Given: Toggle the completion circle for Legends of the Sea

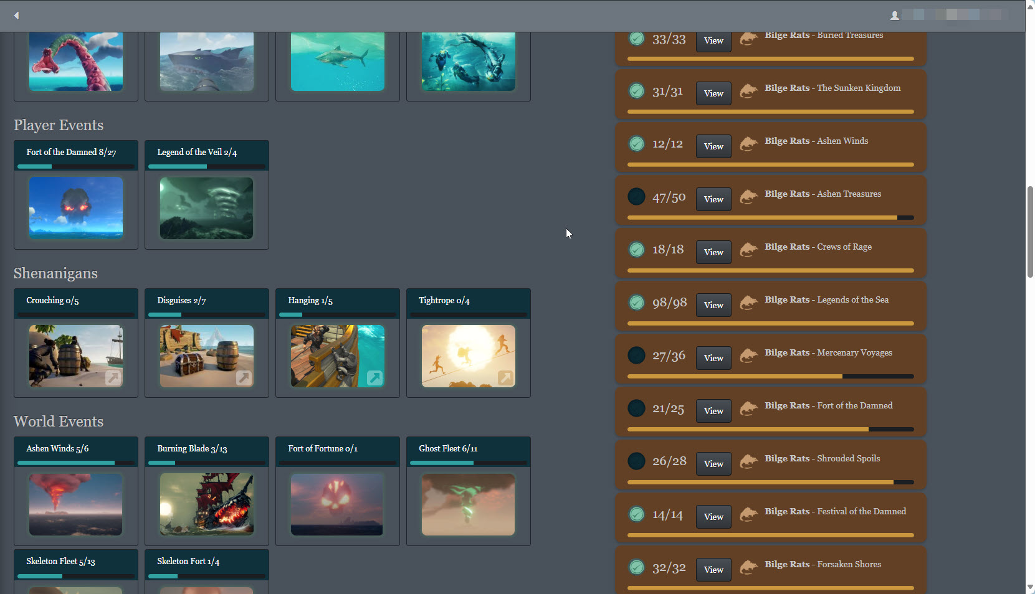Looking at the screenshot, I should (636, 303).
